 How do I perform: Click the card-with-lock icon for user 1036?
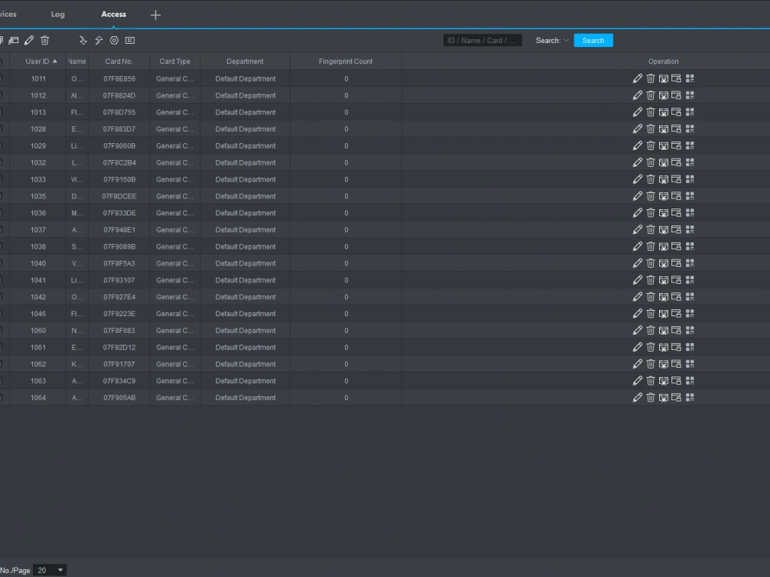[676, 213]
